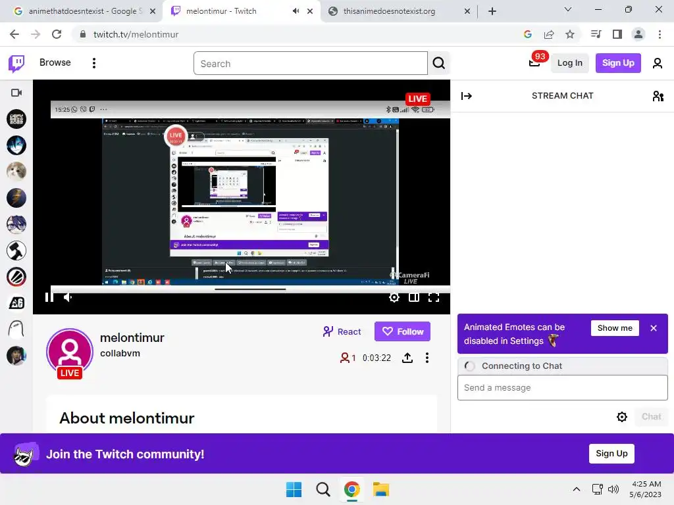The width and height of the screenshot is (674, 505).
Task: Open the Chrome three-dot menu
Action: (x=660, y=34)
